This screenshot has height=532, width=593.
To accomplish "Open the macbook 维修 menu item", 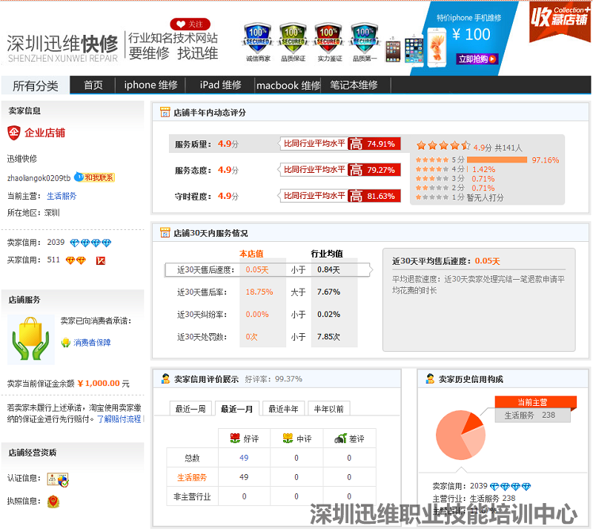I will click(288, 85).
